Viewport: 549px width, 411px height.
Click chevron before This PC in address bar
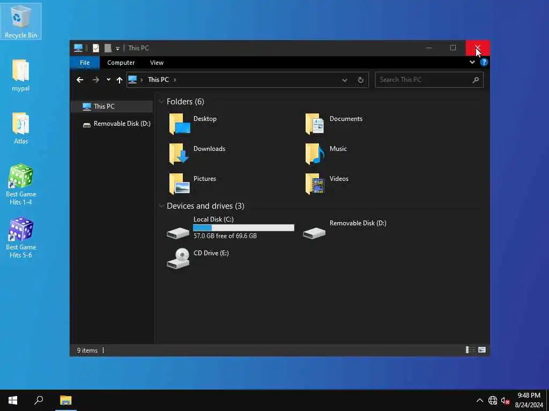tap(142, 80)
